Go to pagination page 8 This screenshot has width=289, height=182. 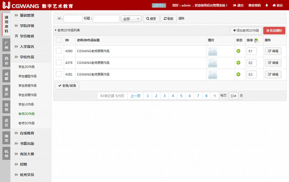[206, 96]
